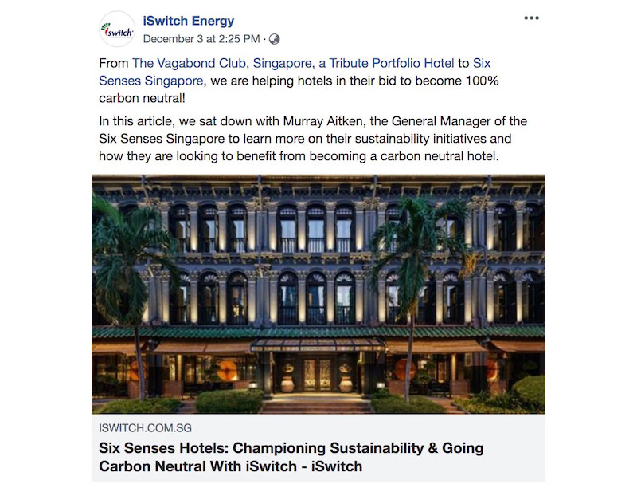Click the ISWITCH.COM.SG domain label

coord(145,428)
